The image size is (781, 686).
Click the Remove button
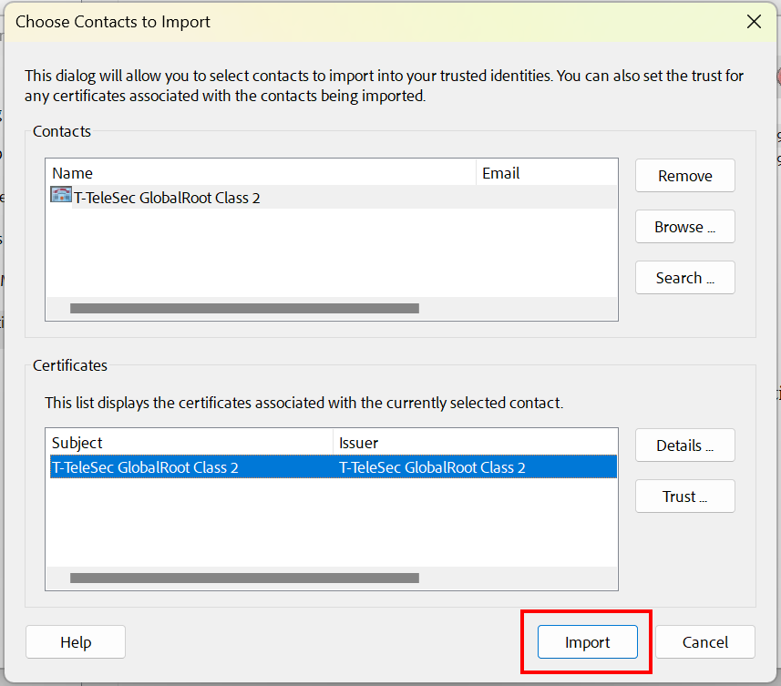coord(684,175)
